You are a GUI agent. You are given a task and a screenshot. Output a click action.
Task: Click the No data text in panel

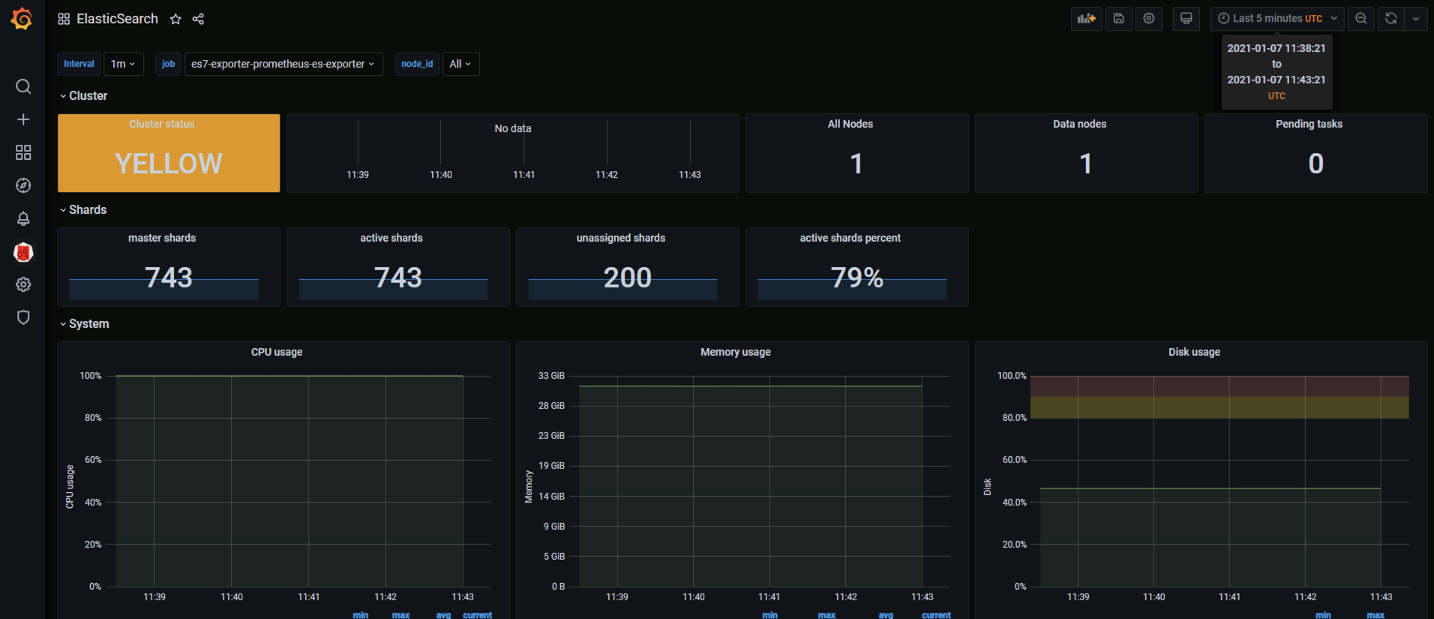[513, 128]
